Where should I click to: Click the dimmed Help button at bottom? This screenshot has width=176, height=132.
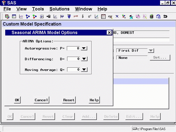(155, 117)
